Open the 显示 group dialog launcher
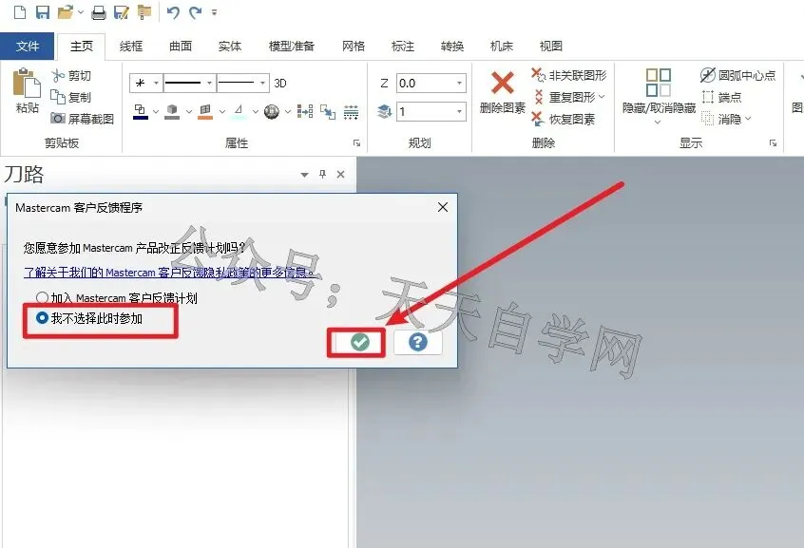This screenshot has width=804, height=548. (773, 143)
